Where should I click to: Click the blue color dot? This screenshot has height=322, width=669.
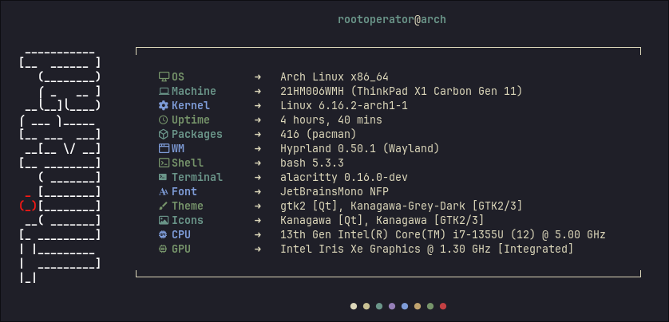click(405, 306)
